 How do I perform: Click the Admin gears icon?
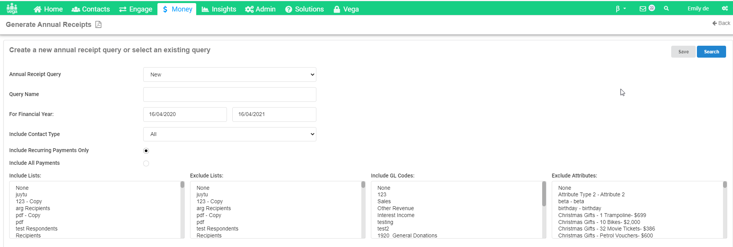tap(249, 9)
